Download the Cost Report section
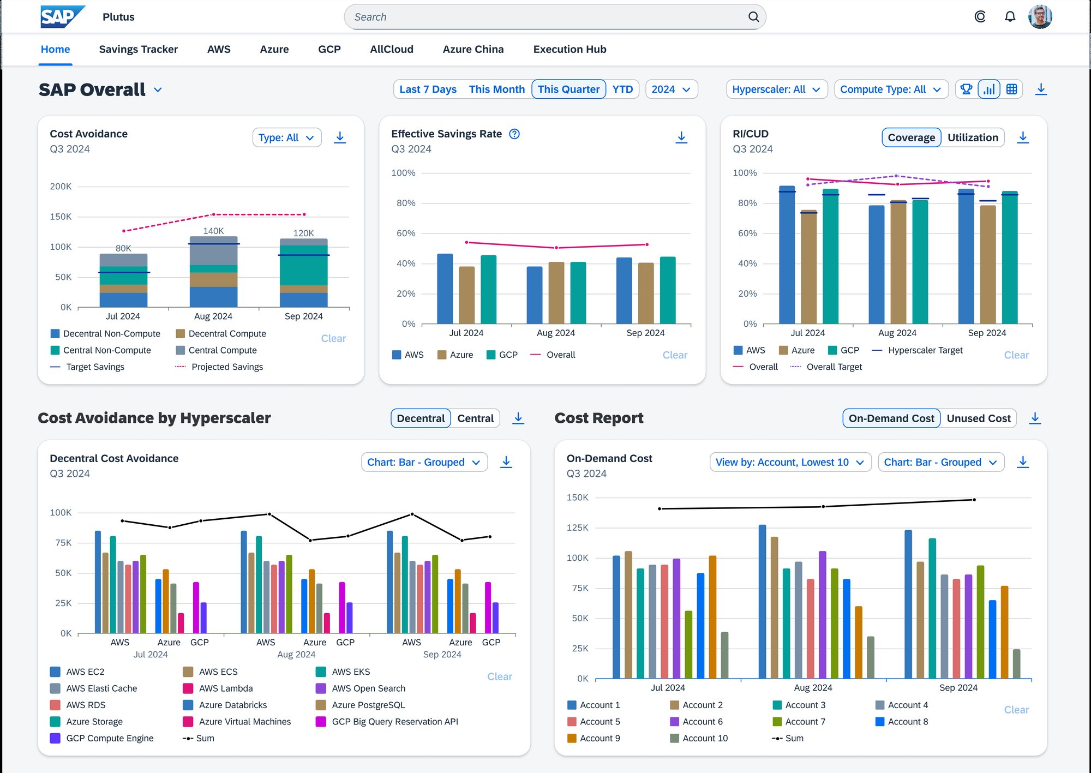Image resolution: width=1091 pixels, height=773 pixels. pos(1035,418)
